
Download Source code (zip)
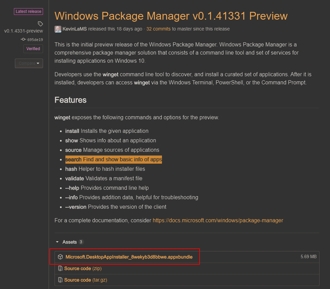point(83,268)
